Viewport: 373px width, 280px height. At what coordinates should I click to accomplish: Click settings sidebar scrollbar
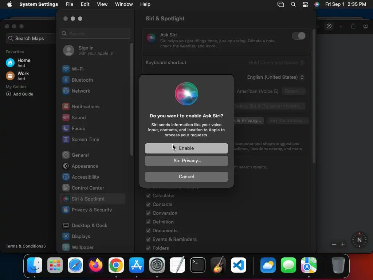pos(132,100)
